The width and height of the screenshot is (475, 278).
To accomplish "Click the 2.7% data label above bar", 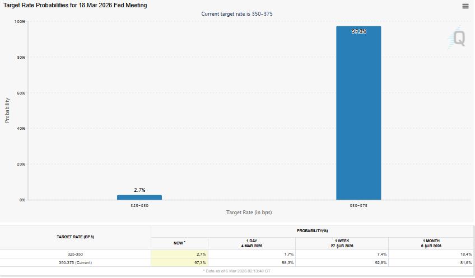I will [139, 190].
